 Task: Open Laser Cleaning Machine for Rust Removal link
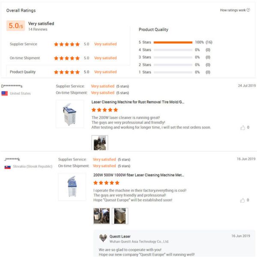pyautogui.click(x=138, y=102)
